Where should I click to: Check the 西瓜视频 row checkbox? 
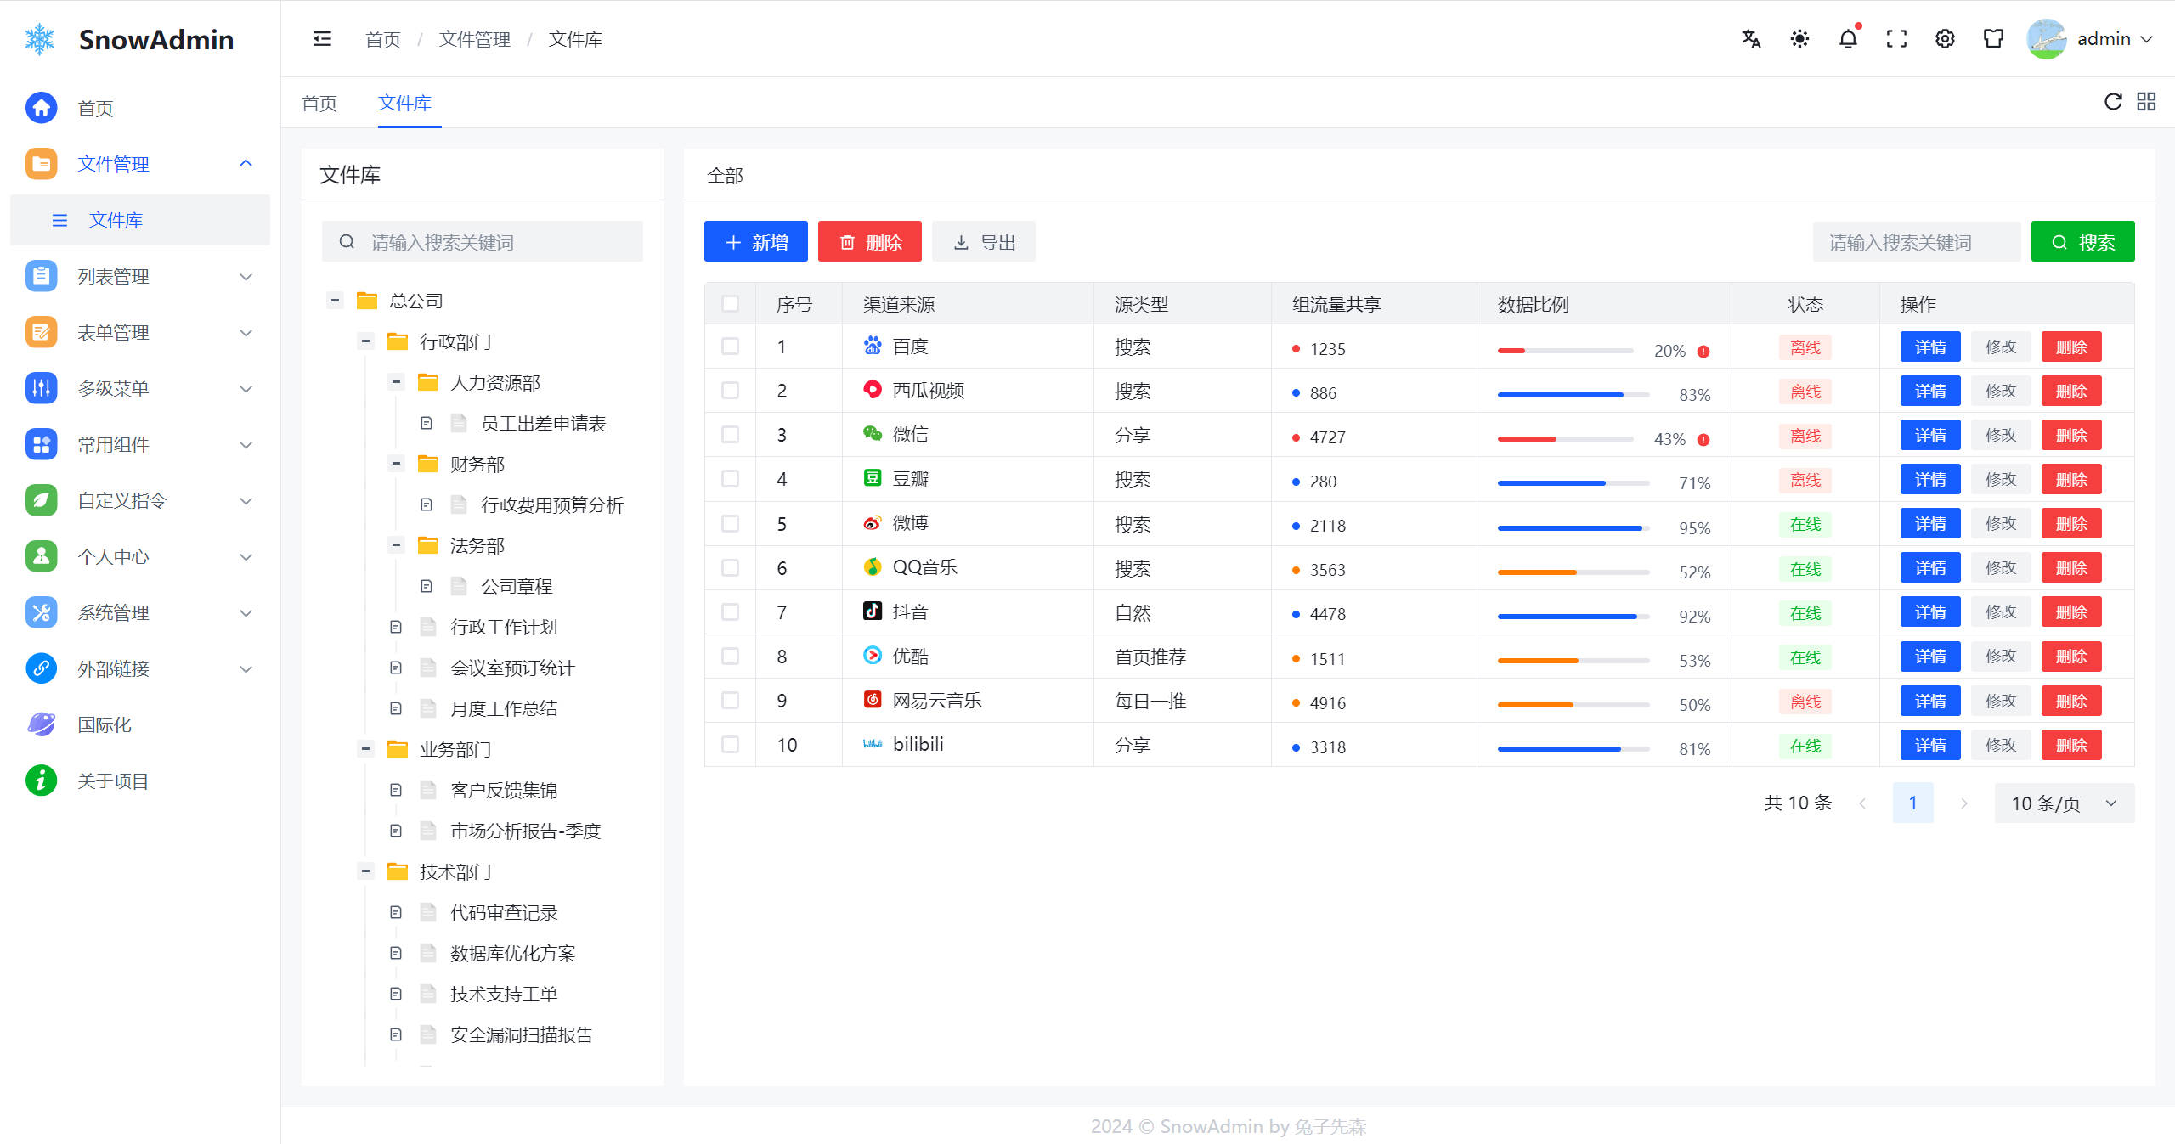coord(730,390)
